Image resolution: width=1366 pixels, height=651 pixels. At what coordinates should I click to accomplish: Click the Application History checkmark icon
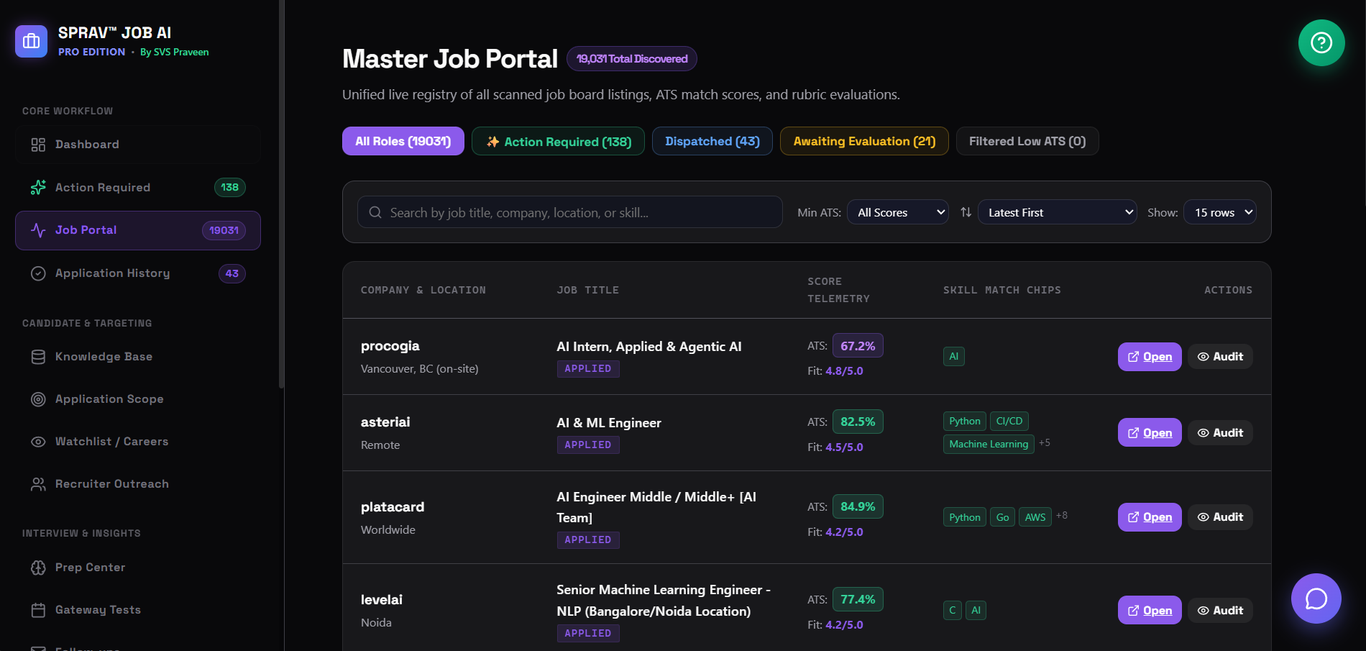coord(38,273)
